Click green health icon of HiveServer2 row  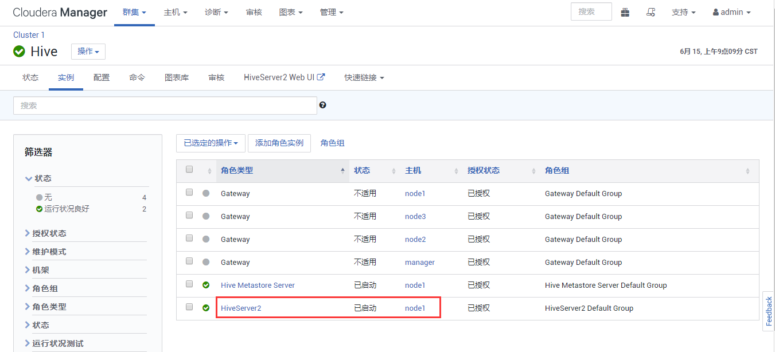pyautogui.click(x=206, y=308)
